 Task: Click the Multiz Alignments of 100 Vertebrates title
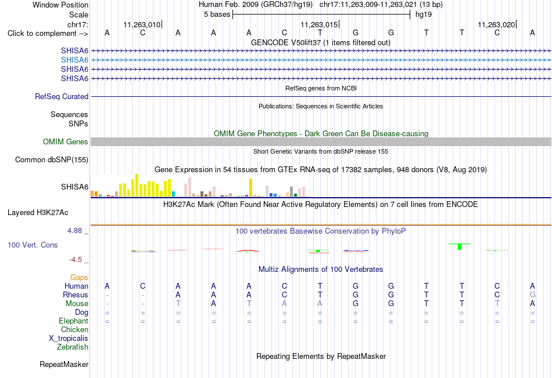point(321,269)
